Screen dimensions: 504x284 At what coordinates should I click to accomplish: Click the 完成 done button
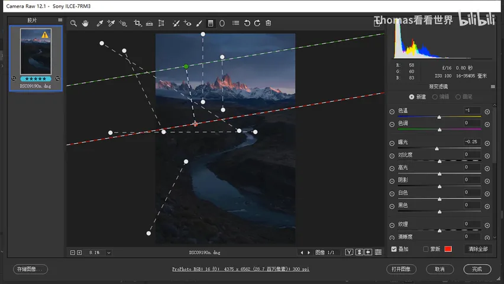477,269
